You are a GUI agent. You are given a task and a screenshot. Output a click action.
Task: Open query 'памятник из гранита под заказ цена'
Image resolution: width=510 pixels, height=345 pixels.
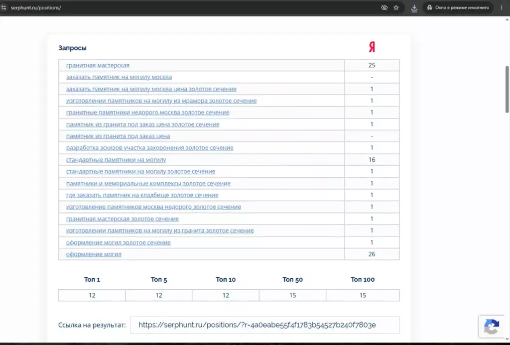coord(118,136)
